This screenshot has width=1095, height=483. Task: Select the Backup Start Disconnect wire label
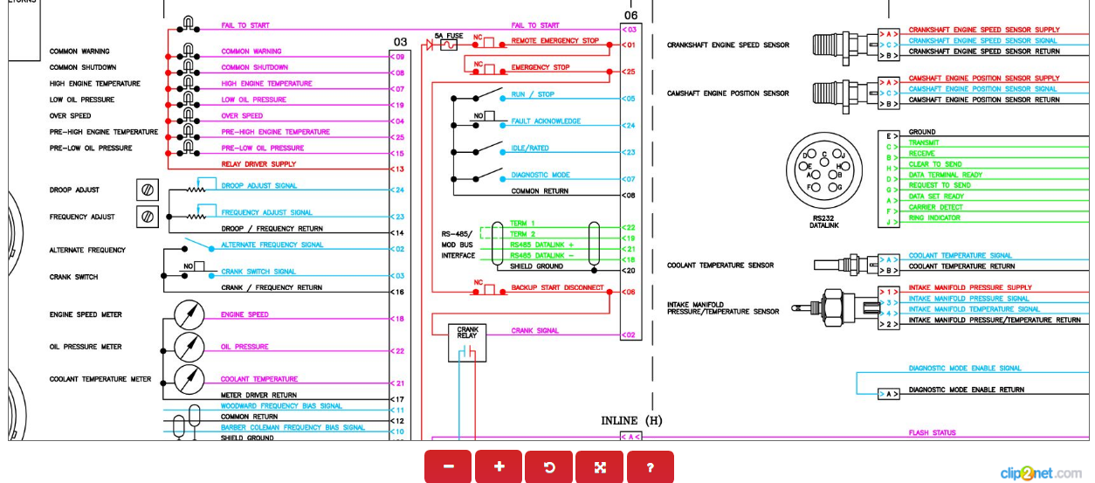click(557, 287)
